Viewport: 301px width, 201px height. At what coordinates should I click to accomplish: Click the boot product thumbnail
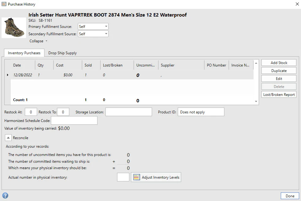pyautogui.click(x=14, y=27)
